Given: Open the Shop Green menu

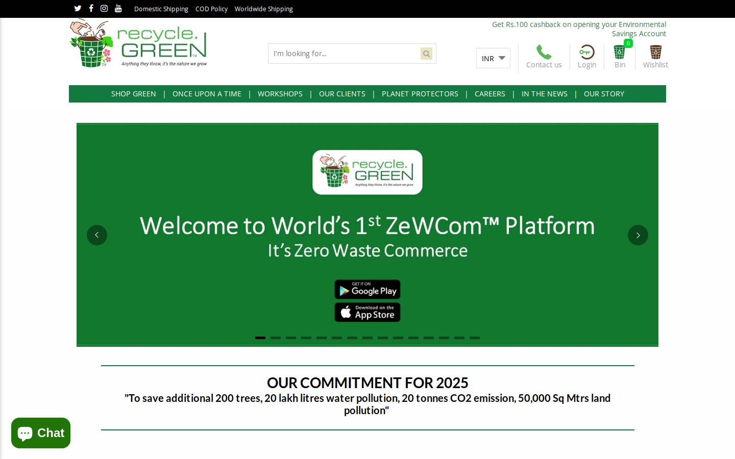Looking at the screenshot, I should (x=134, y=94).
